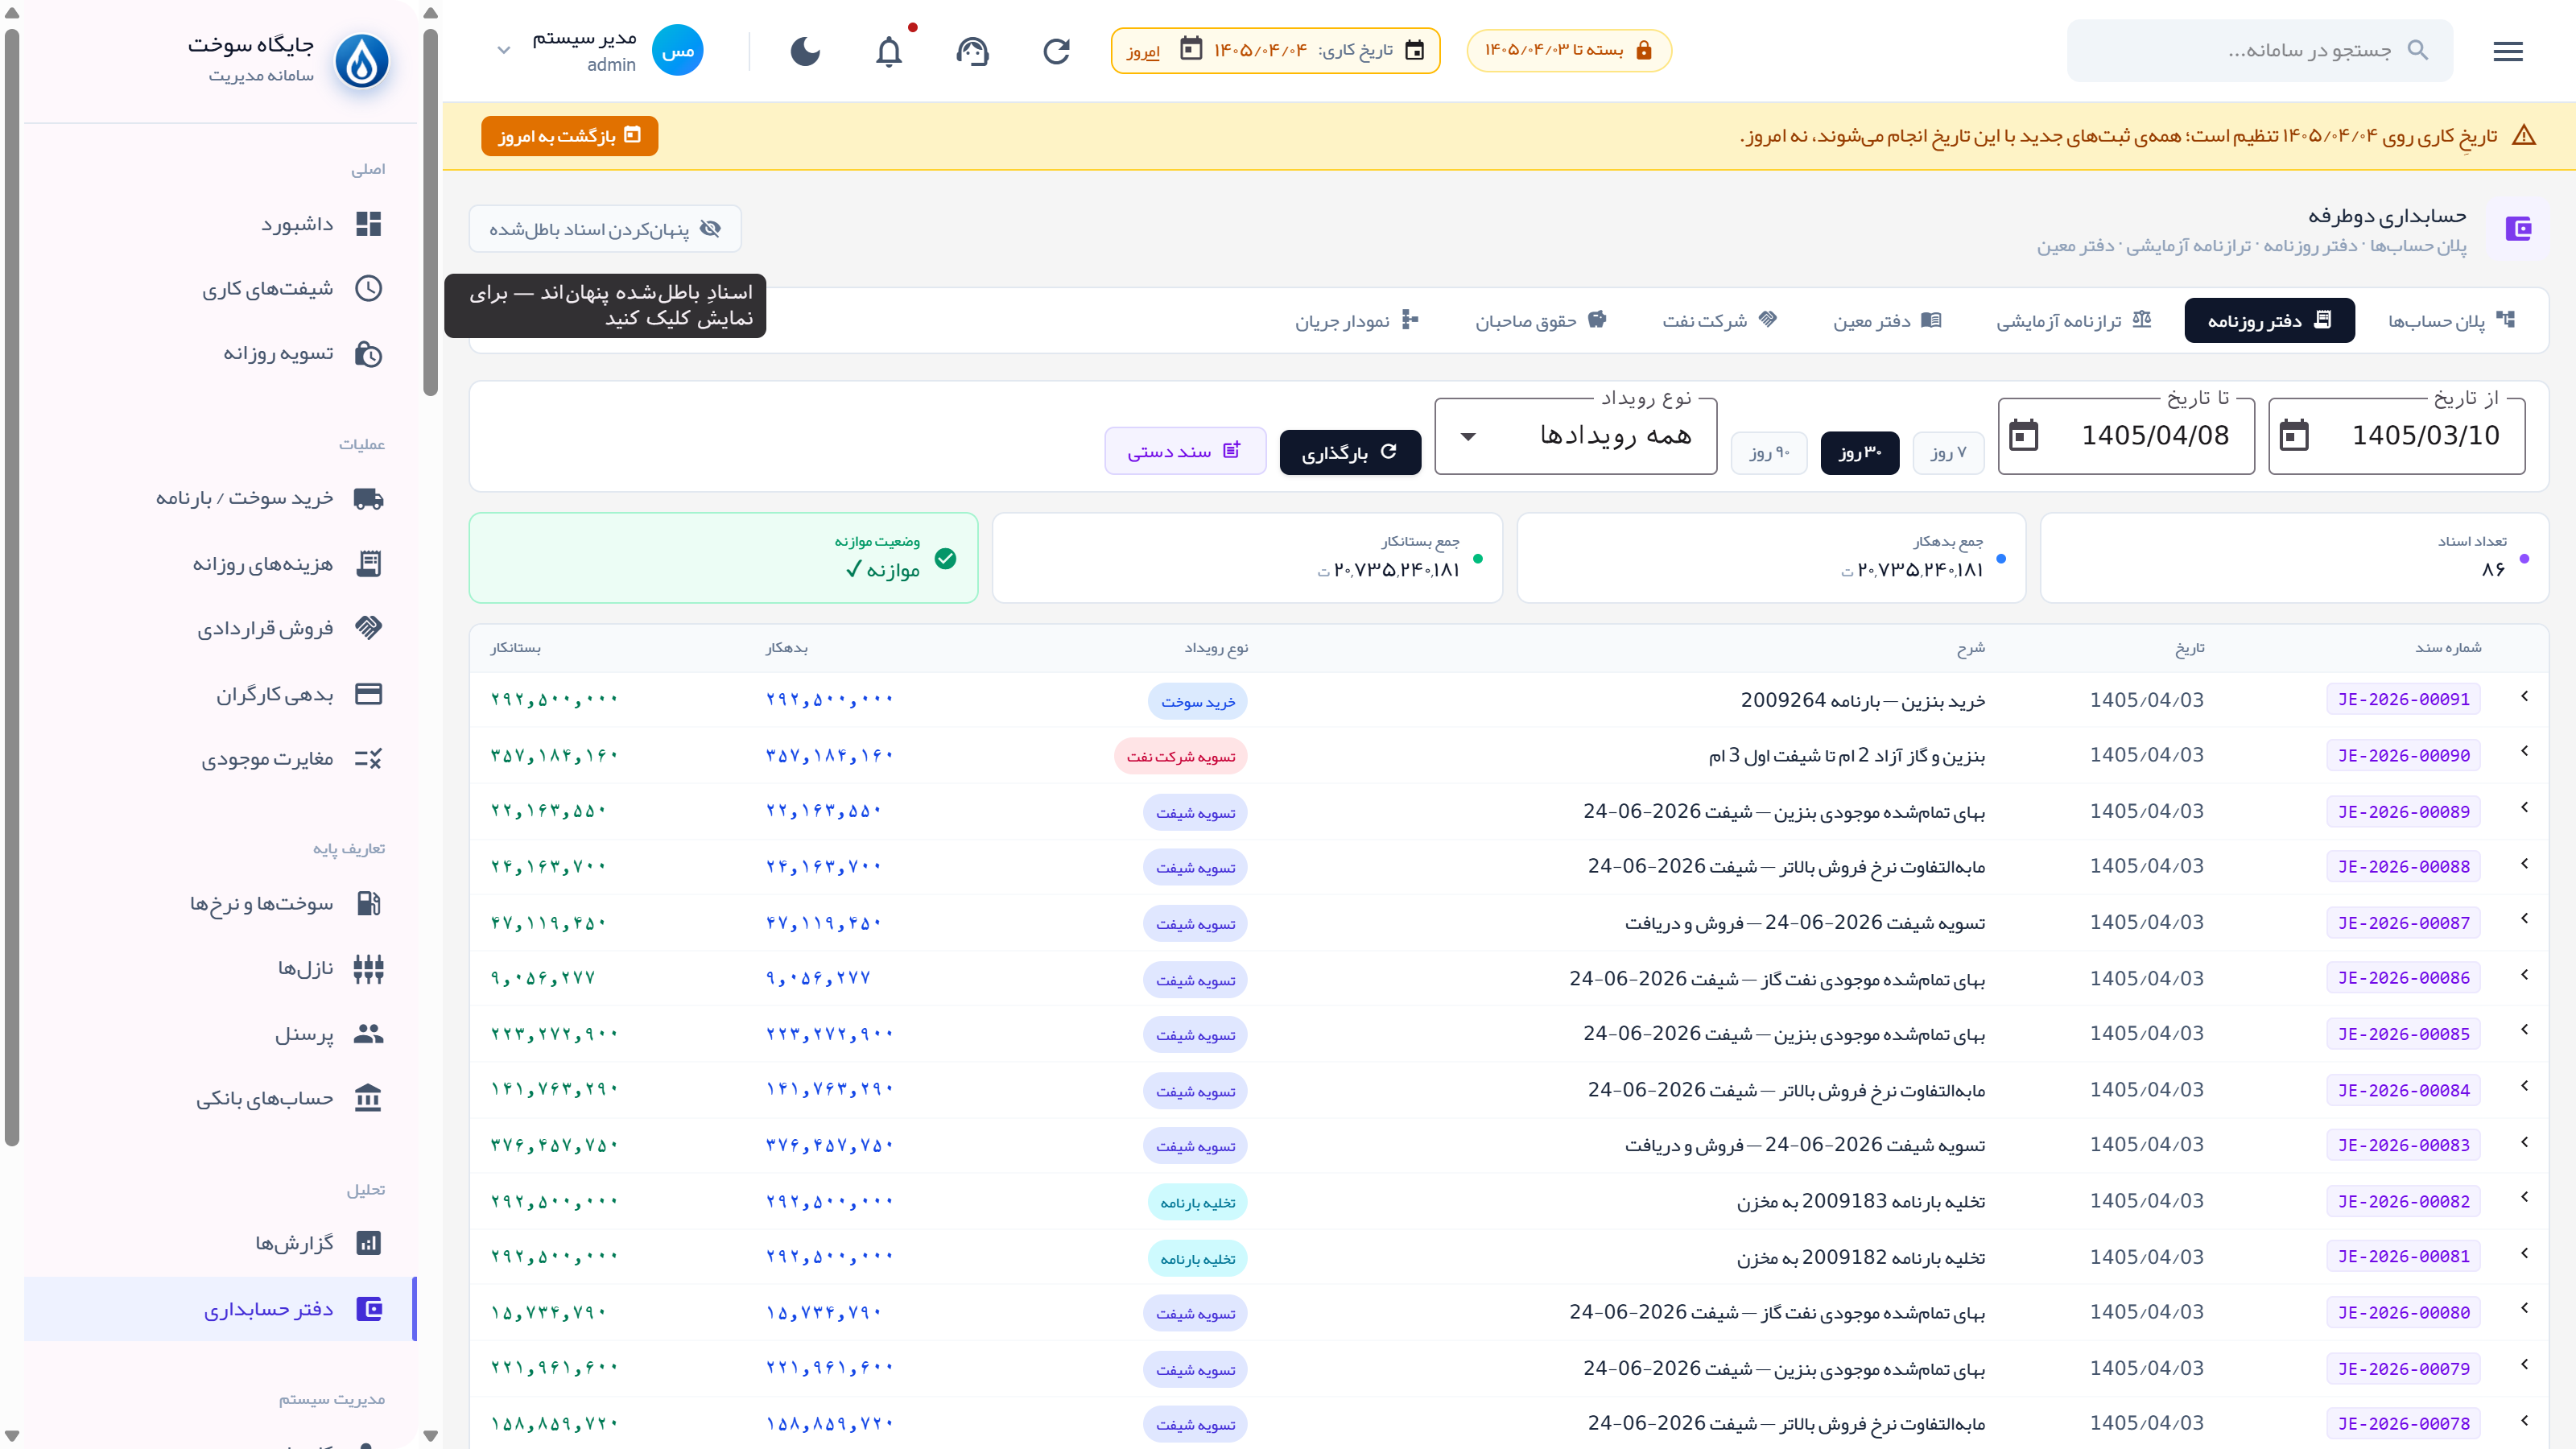This screenshot has height=1449, width=2576.
Task: Expand row JE-2026-00082
Action: pos(2524,1197)
